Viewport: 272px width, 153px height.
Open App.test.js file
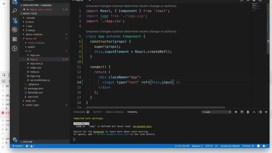36,63
